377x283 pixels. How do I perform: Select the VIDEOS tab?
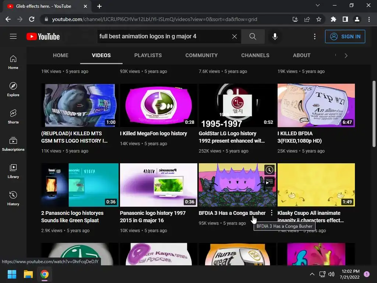101,55
